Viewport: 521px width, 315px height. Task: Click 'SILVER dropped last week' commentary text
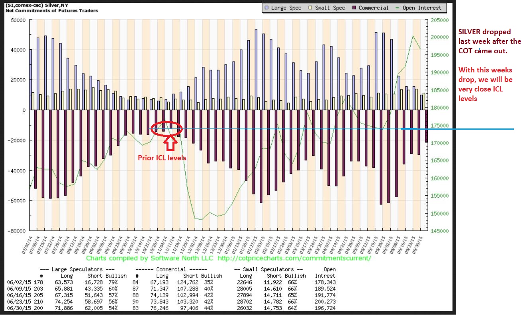tap(490, 41)
